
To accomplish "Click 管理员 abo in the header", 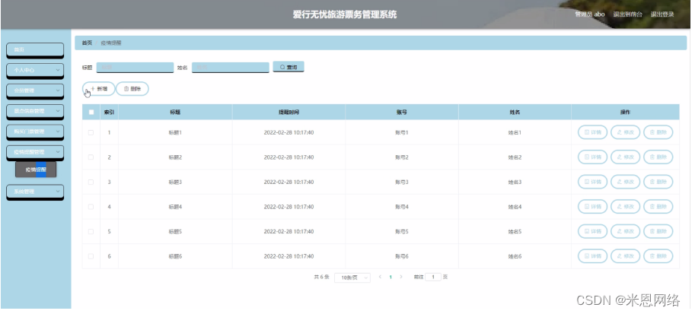I will [590, 14].
